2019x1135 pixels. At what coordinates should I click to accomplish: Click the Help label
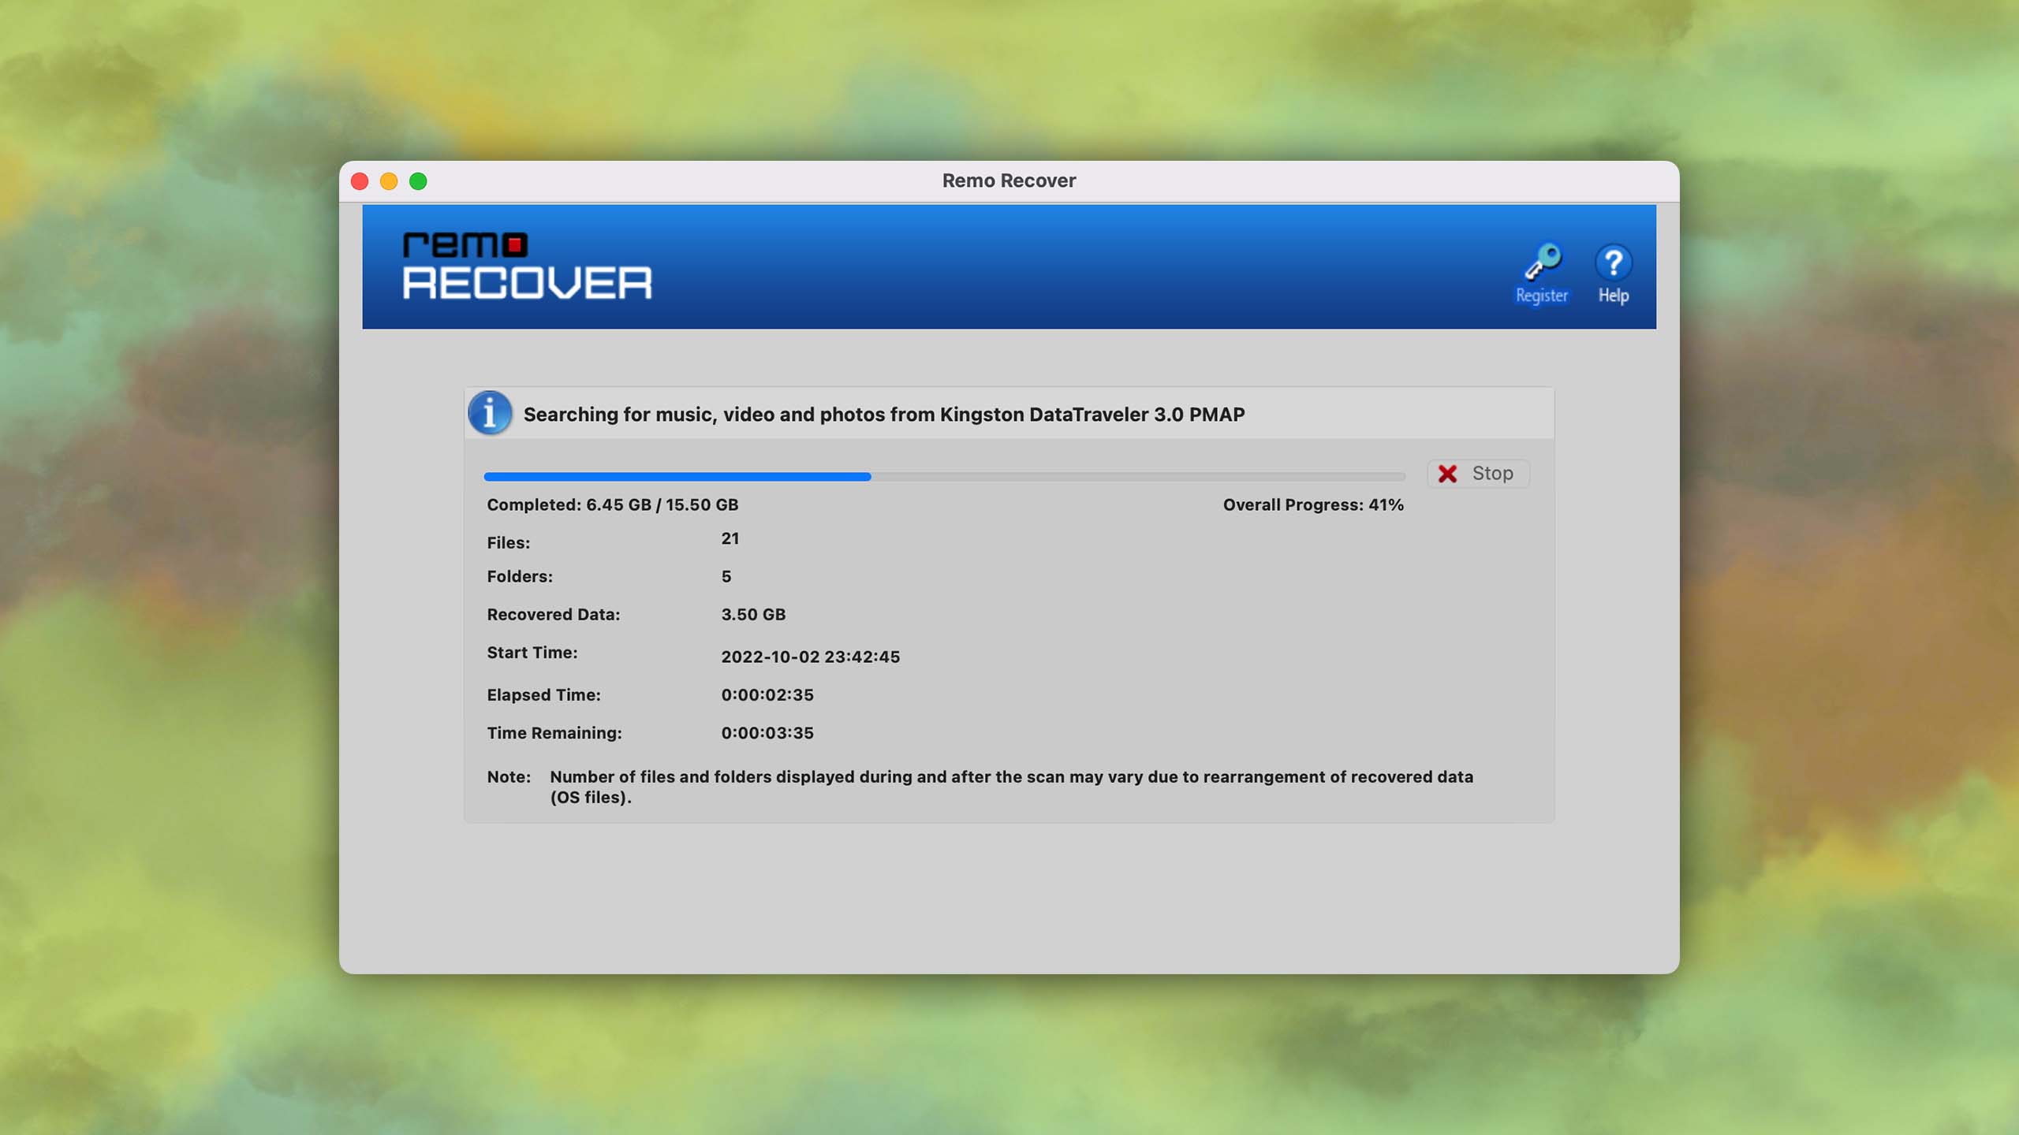point(1614,296)
